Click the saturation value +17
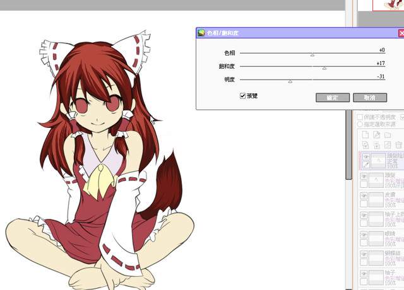404x290 pixels. click(x=380, y=63)
